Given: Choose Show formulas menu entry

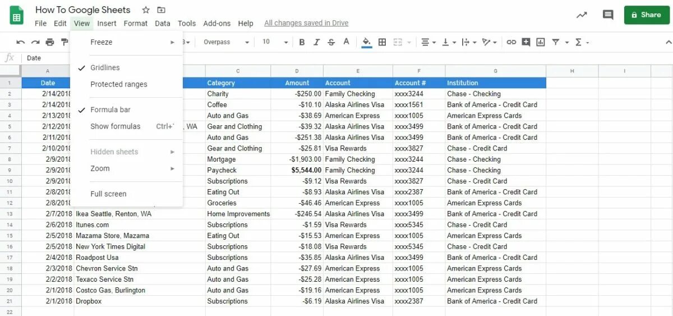Looking at the screenshot, I should [x=127, y=126].
